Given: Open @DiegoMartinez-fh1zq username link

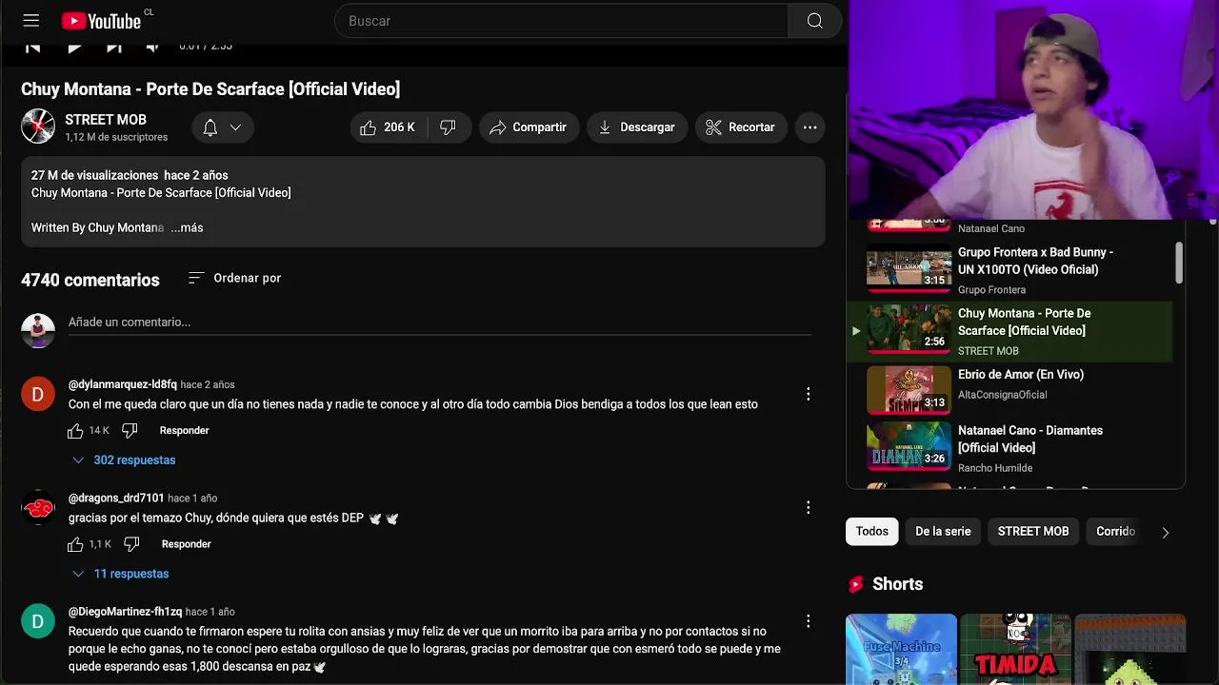Looking at the screenshot, I should point(125,612).
